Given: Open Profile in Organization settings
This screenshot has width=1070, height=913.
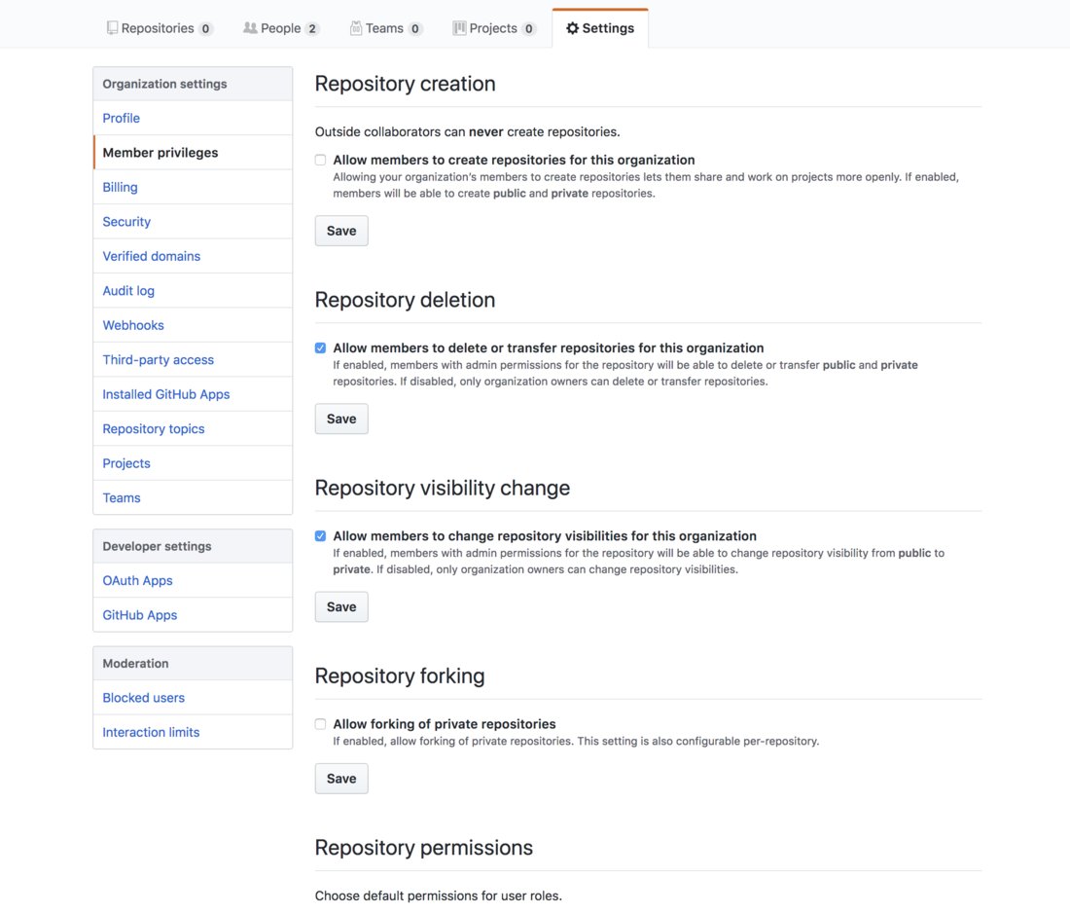Looking at the screenshot, I should click(193, 118).
